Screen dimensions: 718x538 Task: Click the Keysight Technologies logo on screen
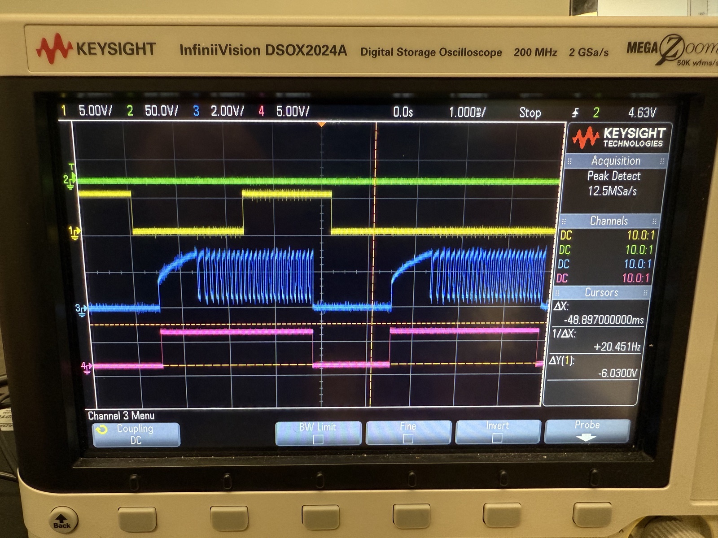(618, 138)
